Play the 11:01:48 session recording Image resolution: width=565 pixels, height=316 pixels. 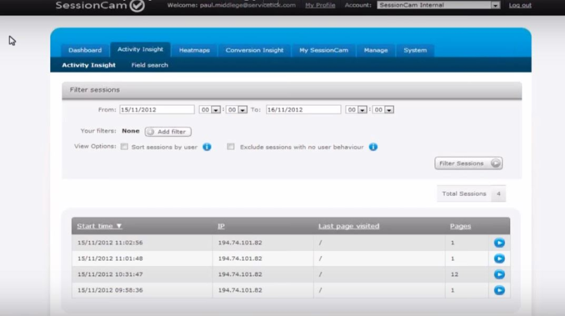pyautogui.click(x=499, y=258)
